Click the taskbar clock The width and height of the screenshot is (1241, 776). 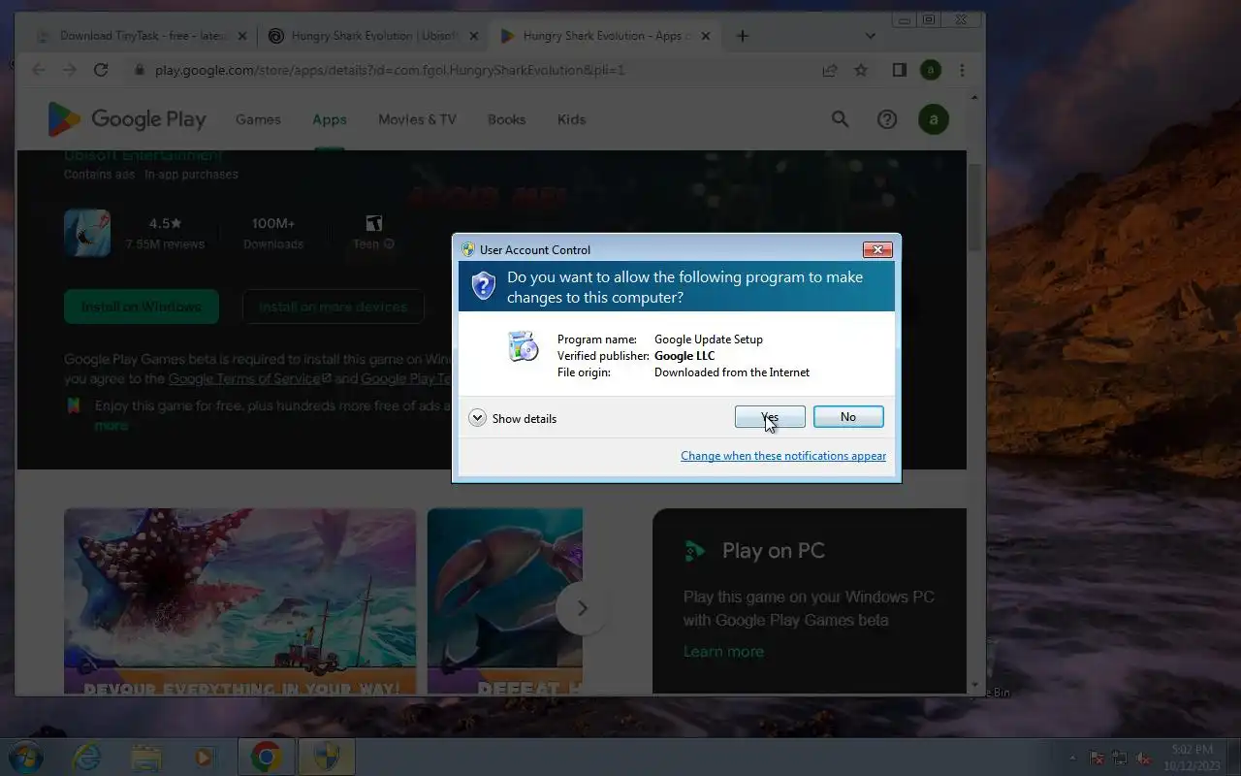(x=1192, y=758)
